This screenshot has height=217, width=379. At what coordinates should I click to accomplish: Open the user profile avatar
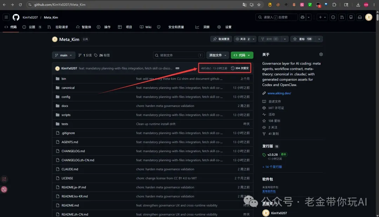click(368, 18)
